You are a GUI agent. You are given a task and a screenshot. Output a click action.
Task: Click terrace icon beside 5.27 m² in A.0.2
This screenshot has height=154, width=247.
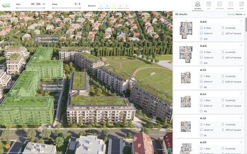pos(223,33)
